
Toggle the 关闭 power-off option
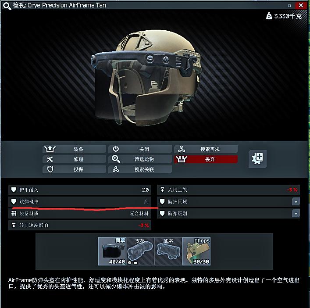point(140,149)
